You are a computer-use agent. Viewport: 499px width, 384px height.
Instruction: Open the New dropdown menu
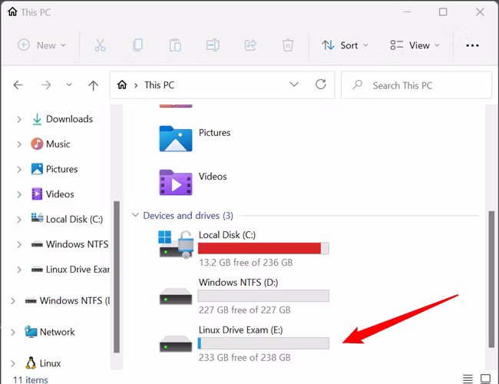click(x=42, y=45)
